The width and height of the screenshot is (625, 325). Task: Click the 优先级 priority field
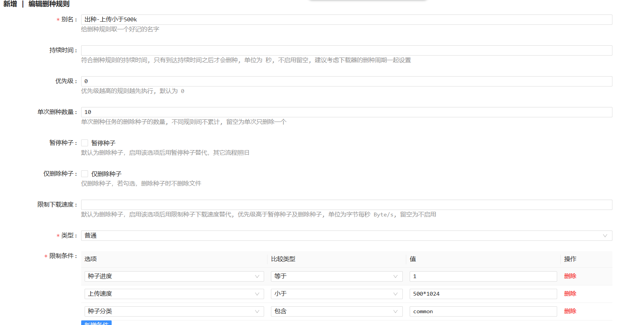pyautogui.click(x=346, y=81)
